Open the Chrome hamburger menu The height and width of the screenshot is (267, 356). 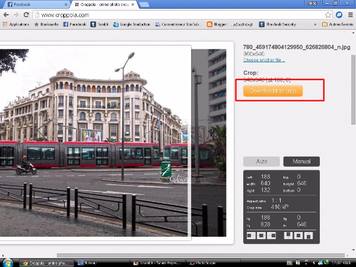tap(351, 15)
